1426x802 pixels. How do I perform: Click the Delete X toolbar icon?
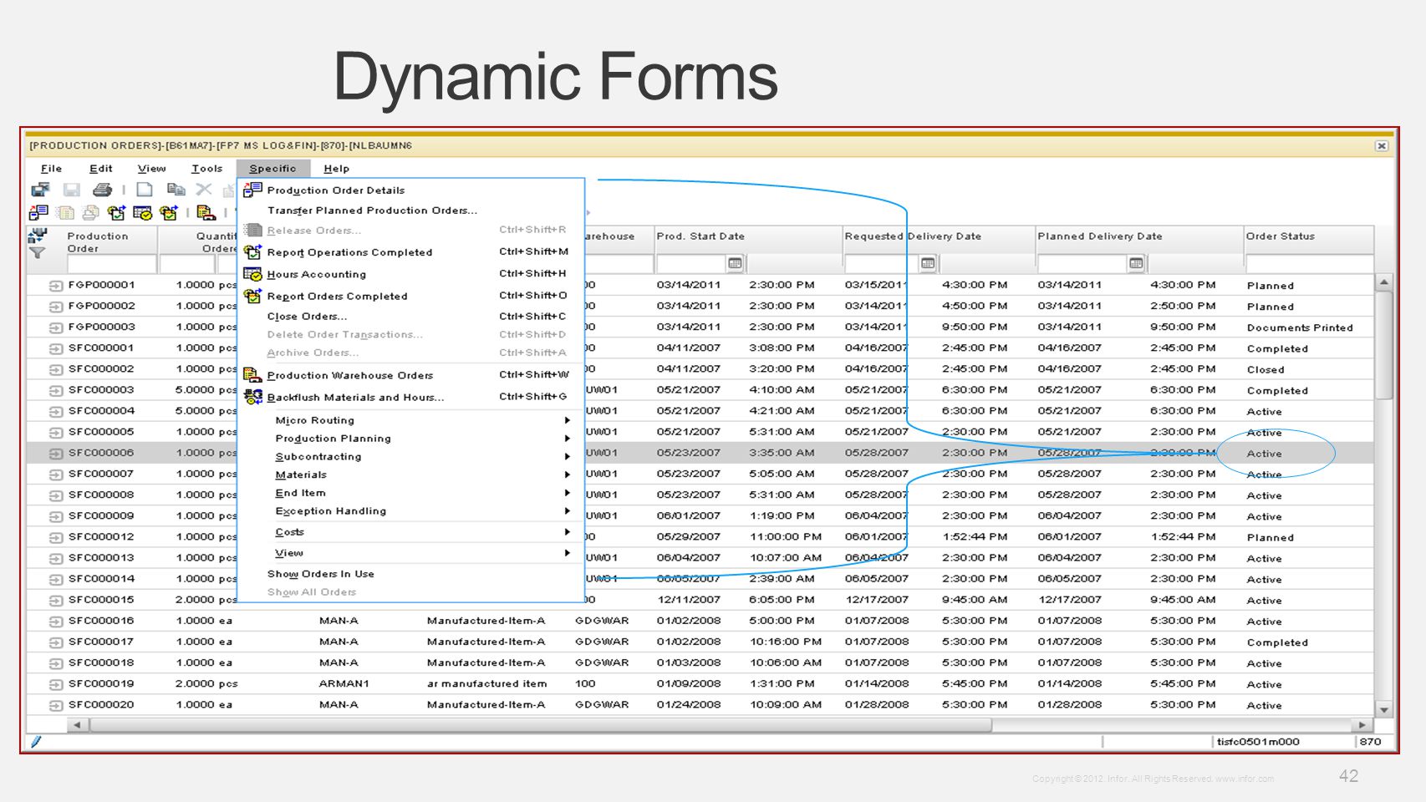point(204,190)
